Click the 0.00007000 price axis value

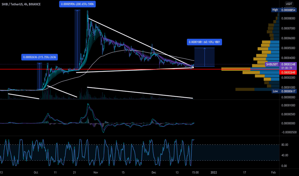coord(288,28)
